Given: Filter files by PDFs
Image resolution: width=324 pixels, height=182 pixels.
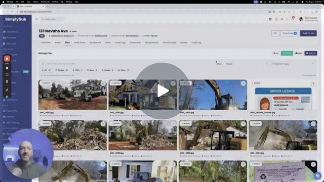Looking at the screenshot, I should click(x=77, y=70).
